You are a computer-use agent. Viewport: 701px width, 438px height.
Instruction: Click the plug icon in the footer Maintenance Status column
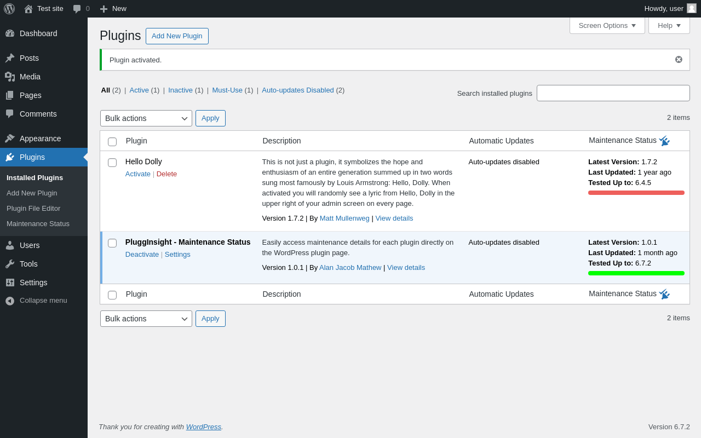tap(664, 294)
